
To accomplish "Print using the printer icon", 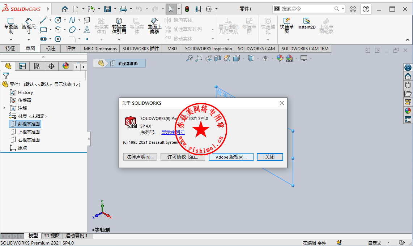I will coord(123,9).
